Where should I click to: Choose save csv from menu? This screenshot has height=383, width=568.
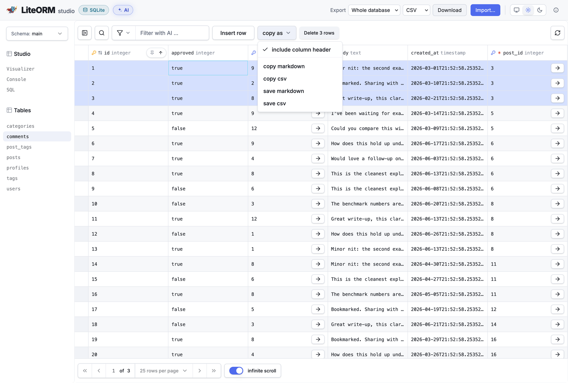[x=300, y=104]
